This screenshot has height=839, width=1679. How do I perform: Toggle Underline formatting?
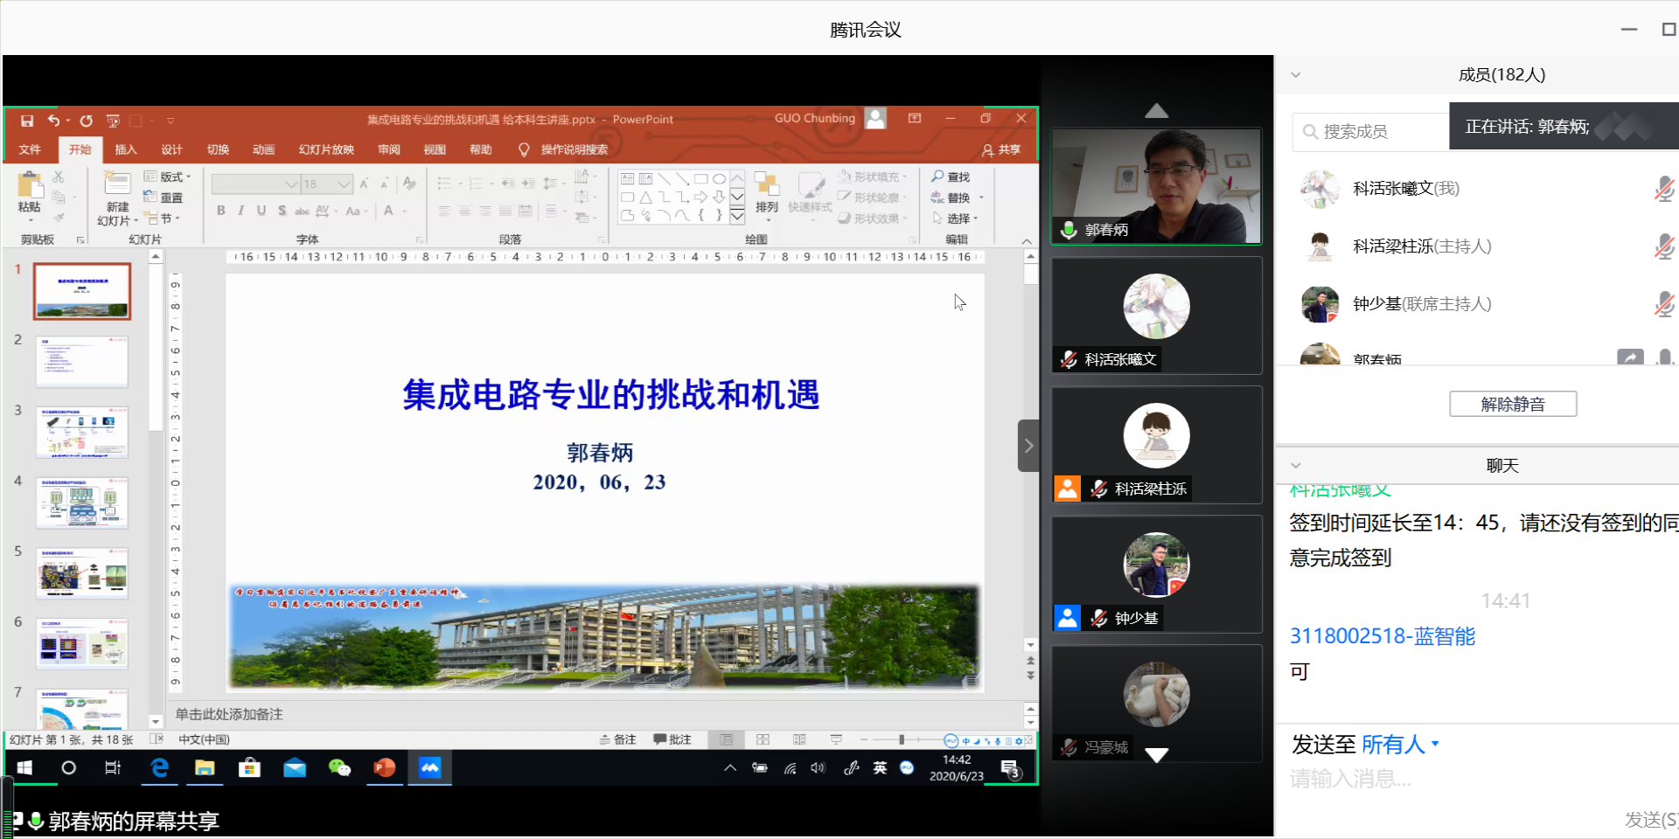[x=261, y=211]
